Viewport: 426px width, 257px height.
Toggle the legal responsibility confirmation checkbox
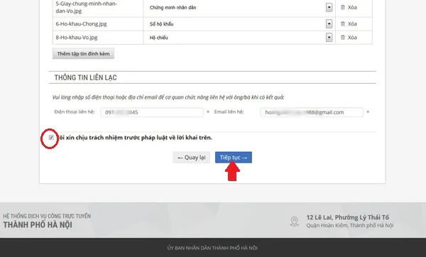(x=51, y=138)
